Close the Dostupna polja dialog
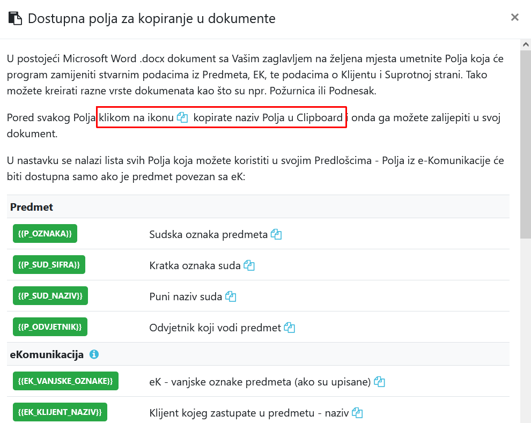Screen dimensions: 531x423 pos(515,17)
